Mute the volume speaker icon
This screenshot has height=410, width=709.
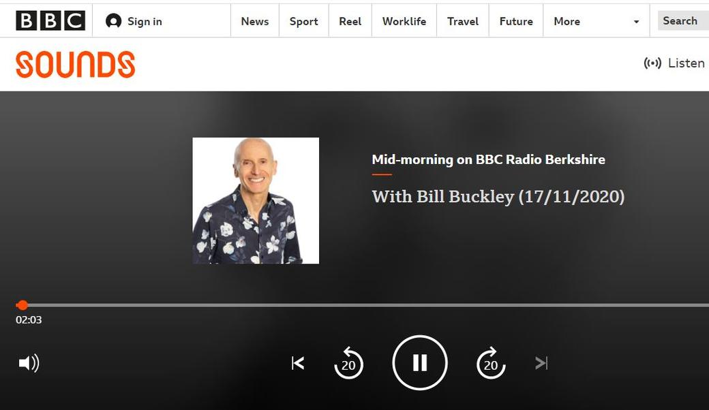point(29,363)
